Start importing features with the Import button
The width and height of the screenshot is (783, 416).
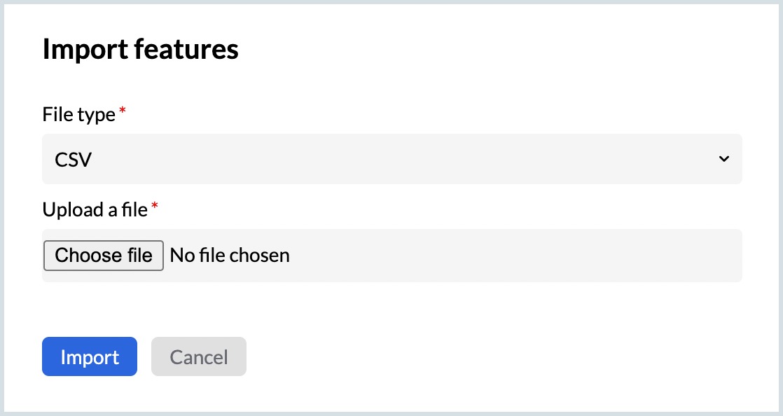(x=90, y=357)
